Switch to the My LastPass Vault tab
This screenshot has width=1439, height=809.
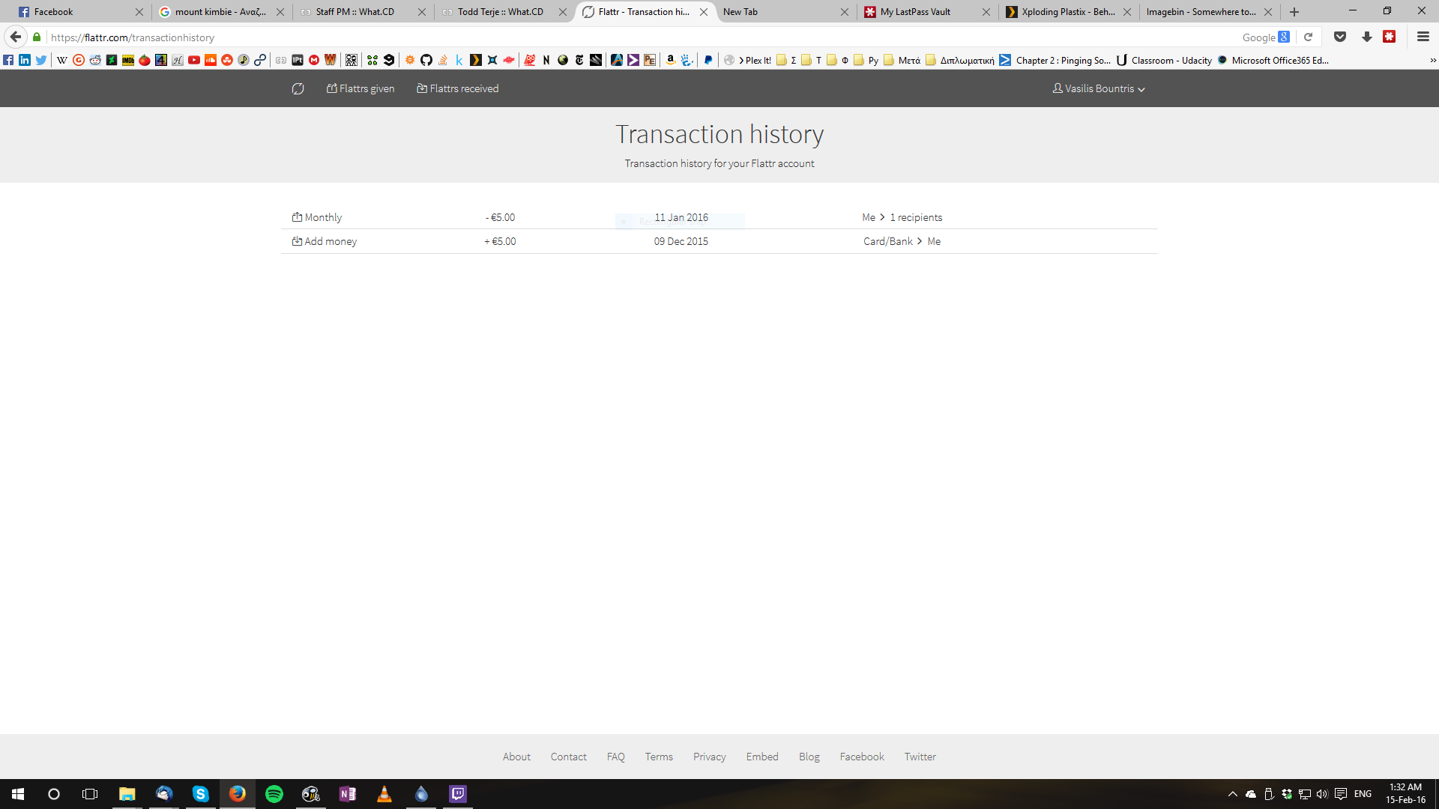(x=927, y=12)
